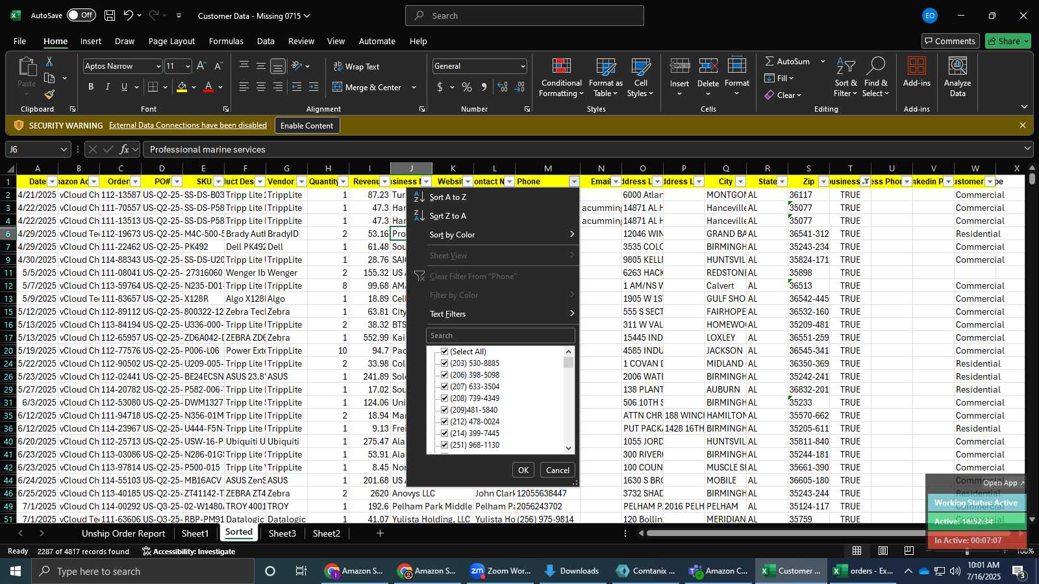Increase font size with larger A icon
Screen dimensions: 1039x584
[201, 66]
